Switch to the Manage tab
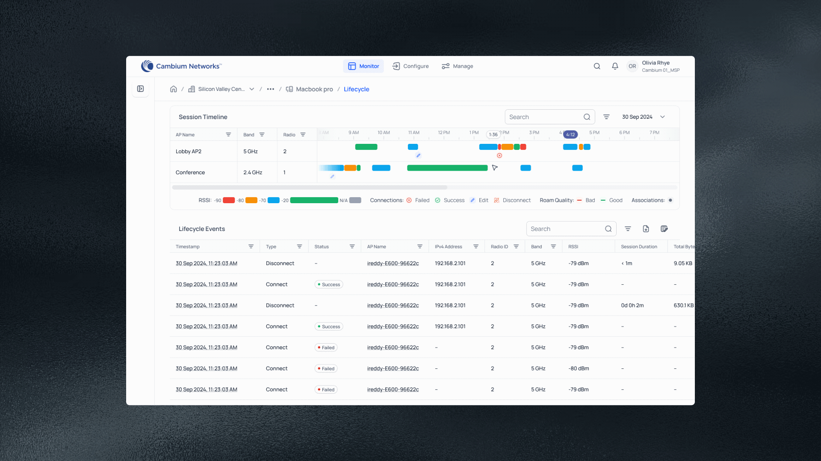This screenshot has width=821, height=461. tap(458, 66)
